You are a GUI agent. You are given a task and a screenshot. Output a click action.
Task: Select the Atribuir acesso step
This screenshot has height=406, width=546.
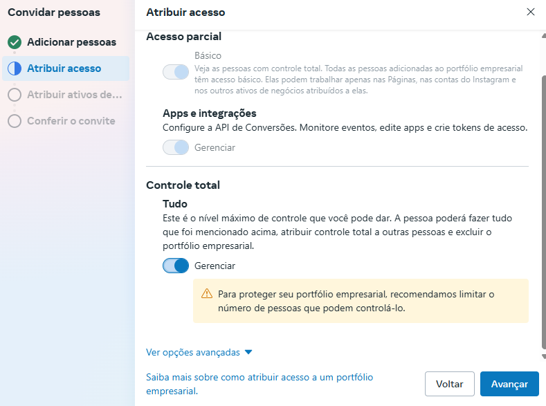coord(66,68)
